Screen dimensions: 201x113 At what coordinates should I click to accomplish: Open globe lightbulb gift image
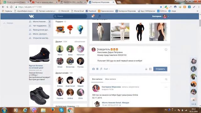[x=80, y=30]
